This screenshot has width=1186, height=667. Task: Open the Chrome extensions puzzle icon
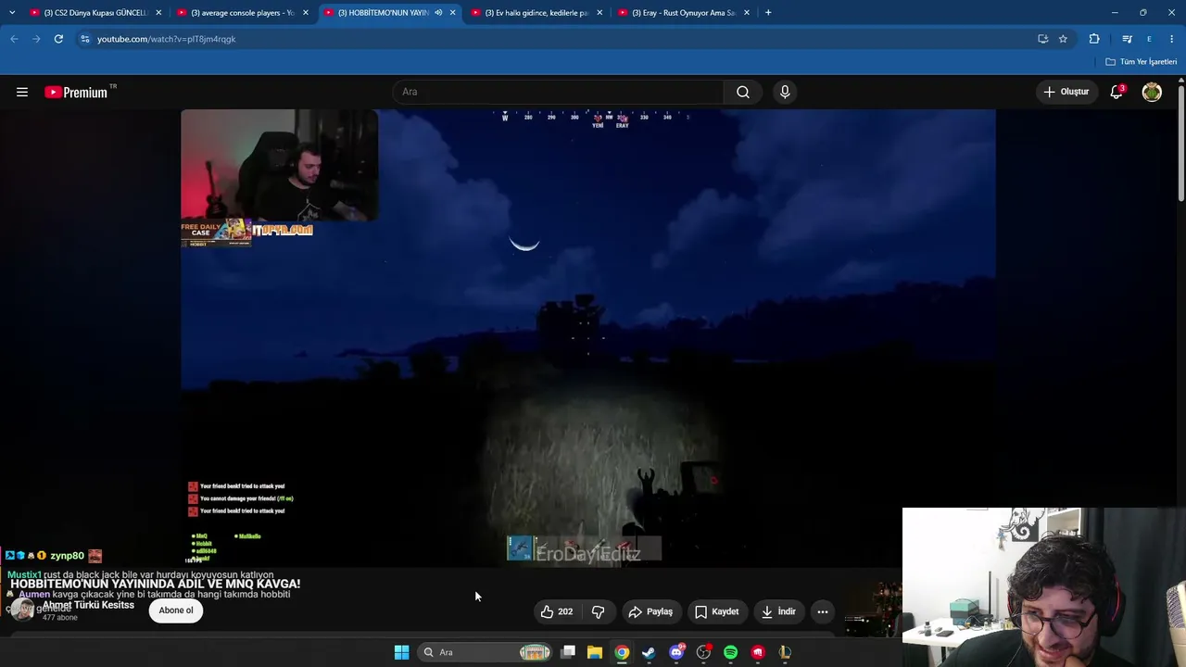(x=1094, y=39)
